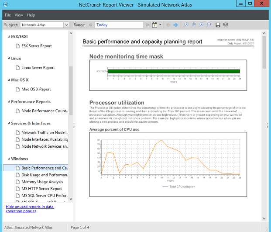Open the Subject dropdown showing Network Atlas
271x232 pixels.
45,25
